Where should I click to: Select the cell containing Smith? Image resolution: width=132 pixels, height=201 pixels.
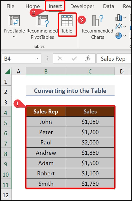click(x=46, y=183)
